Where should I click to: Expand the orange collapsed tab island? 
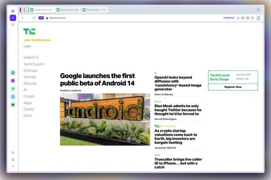(24, 10)
